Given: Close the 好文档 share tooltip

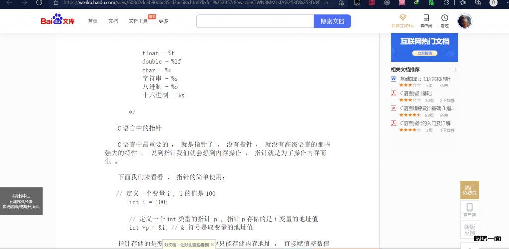Looking at the screenshot, I should point(212,244).
